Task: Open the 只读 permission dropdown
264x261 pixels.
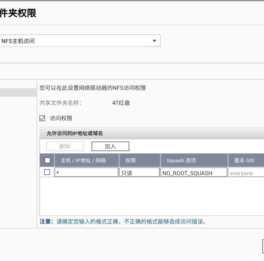Action: [x=139, y=172]
